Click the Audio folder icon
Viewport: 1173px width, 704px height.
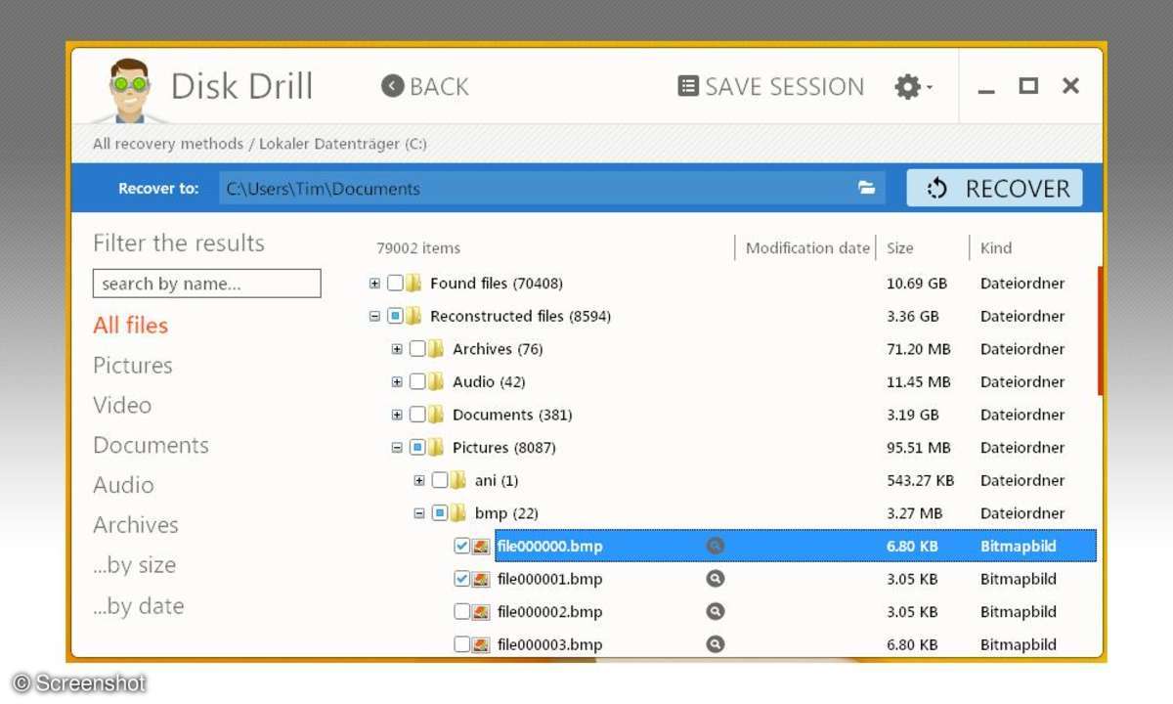click(x=436, y=382)
